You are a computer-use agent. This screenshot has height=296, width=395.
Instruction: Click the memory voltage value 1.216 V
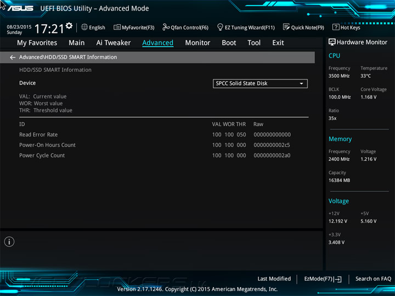pyautogui.click(x=369, y=159)
